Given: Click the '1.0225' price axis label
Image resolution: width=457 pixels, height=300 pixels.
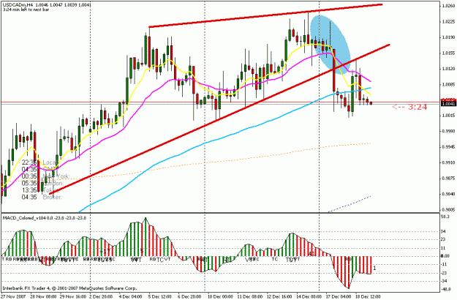Looking at the screenshot, I should coord(447,21).
